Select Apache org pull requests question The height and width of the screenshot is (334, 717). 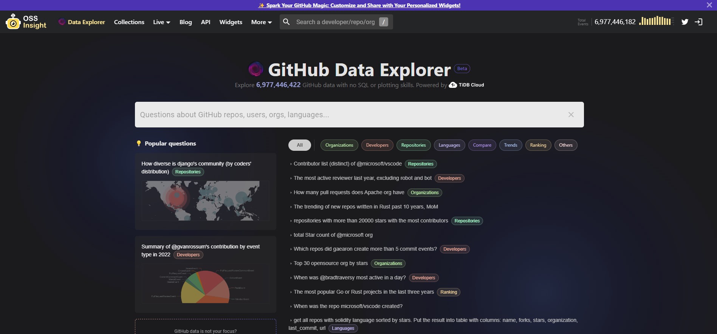(x=349, y=192)
